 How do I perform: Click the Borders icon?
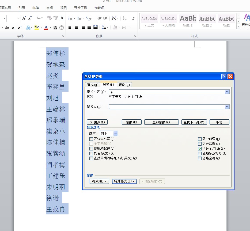[124, 27]
